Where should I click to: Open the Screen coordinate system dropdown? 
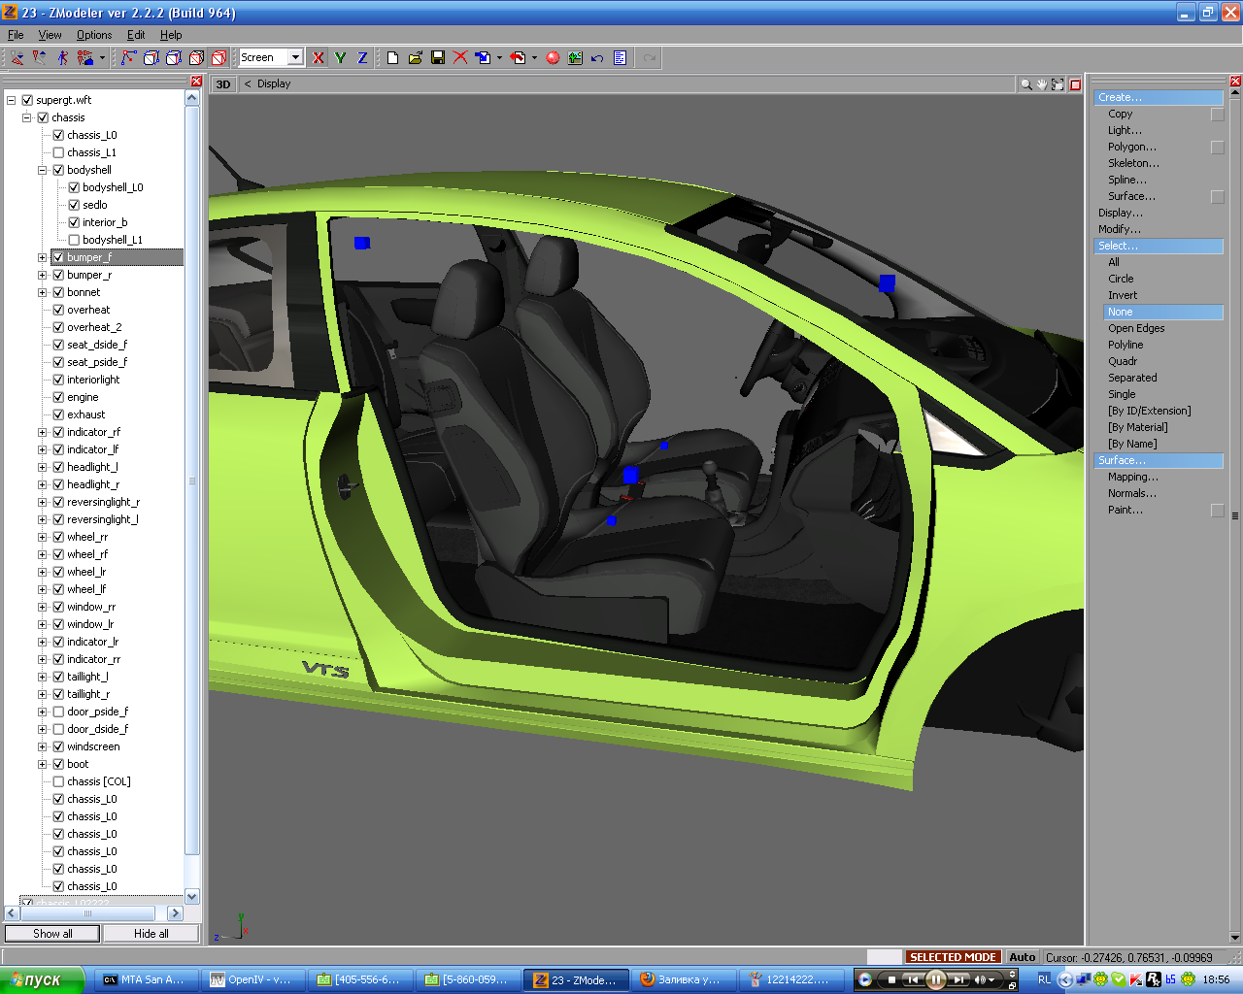[295, 58]
